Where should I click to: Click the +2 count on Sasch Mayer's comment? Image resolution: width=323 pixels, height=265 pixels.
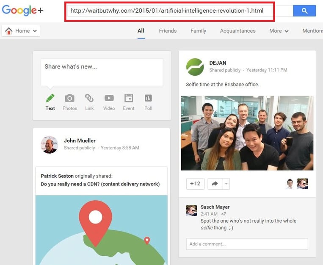coord(223,214)
